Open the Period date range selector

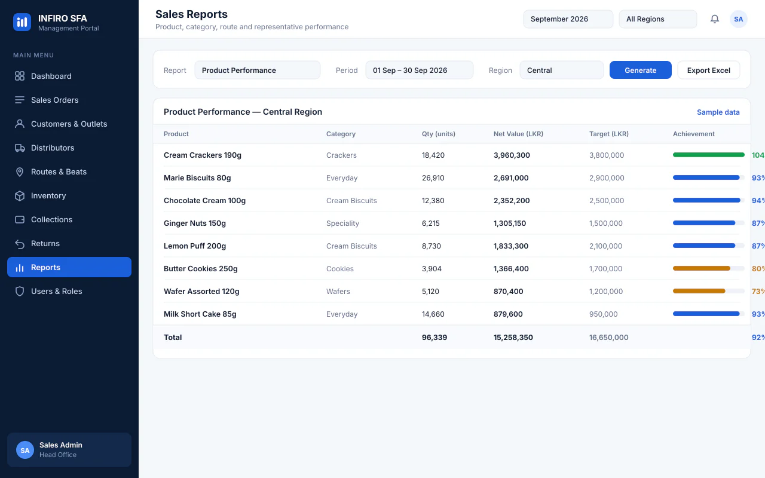click(x=420, y=70)
